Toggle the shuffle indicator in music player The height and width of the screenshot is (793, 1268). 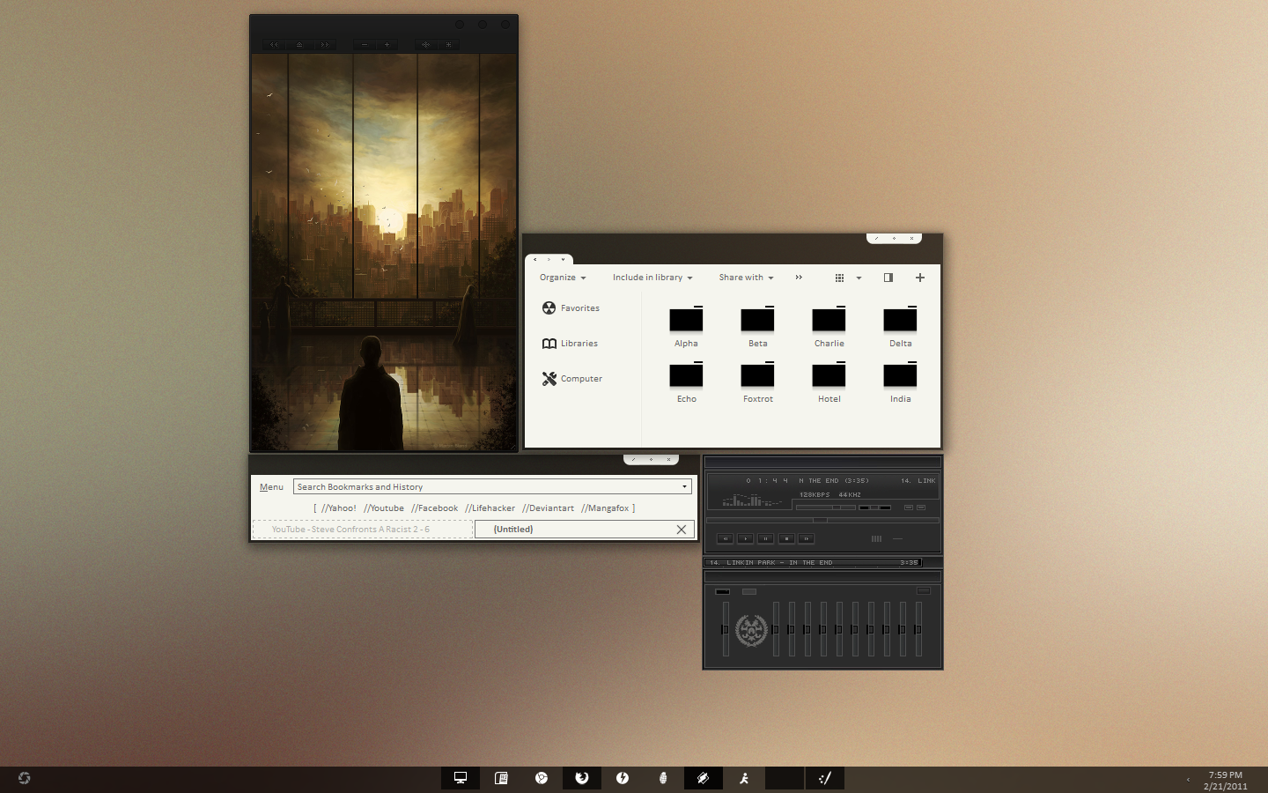click(876, 538)
